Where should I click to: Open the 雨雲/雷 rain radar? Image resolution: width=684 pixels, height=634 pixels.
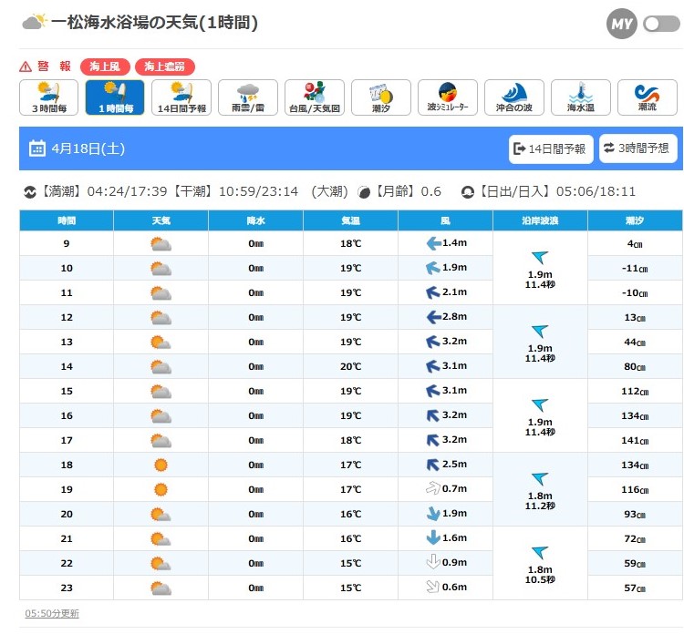(247, 97)
